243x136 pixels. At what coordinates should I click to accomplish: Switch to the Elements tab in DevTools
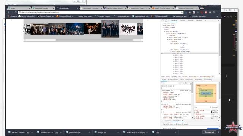click(174, 20)
